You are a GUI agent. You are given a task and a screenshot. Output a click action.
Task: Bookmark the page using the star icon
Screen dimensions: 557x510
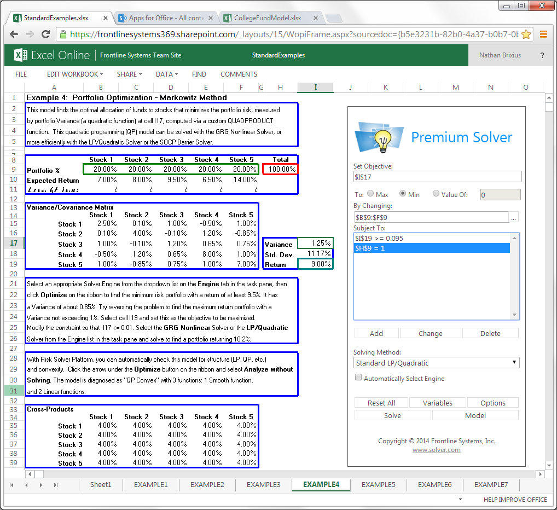526,34
